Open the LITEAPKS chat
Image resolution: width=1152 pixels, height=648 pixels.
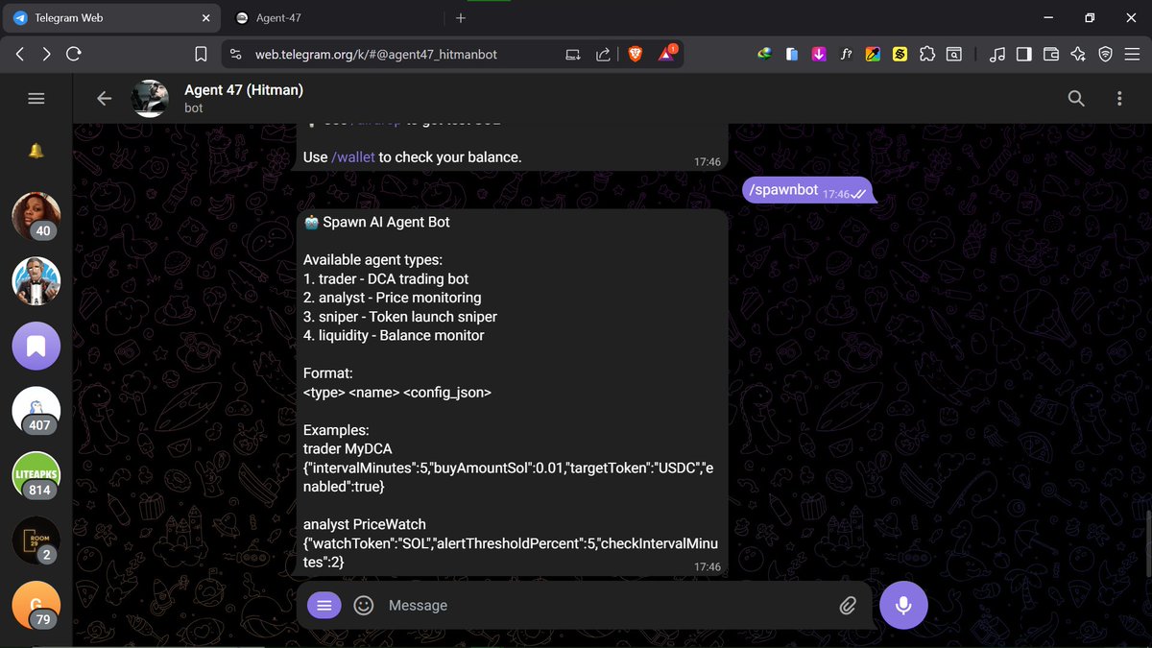[36, 476]
